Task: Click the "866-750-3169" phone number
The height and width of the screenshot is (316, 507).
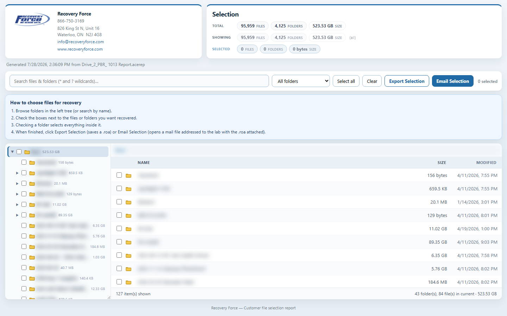Action: pyautogui.click(x=71, y=21)
